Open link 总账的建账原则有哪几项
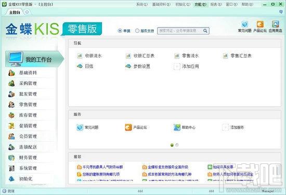Viewport: 286px width, 195px height. [x=101, y=174]
